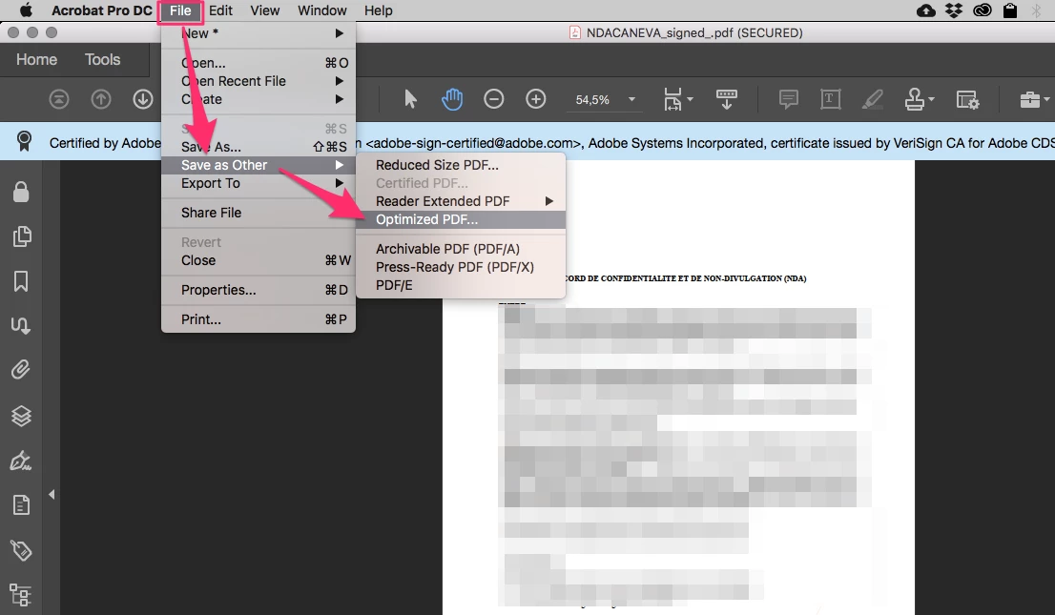Choose the Selection arrow tool
The width and height of the screenshot is (1055, 615).
[410, 99]
